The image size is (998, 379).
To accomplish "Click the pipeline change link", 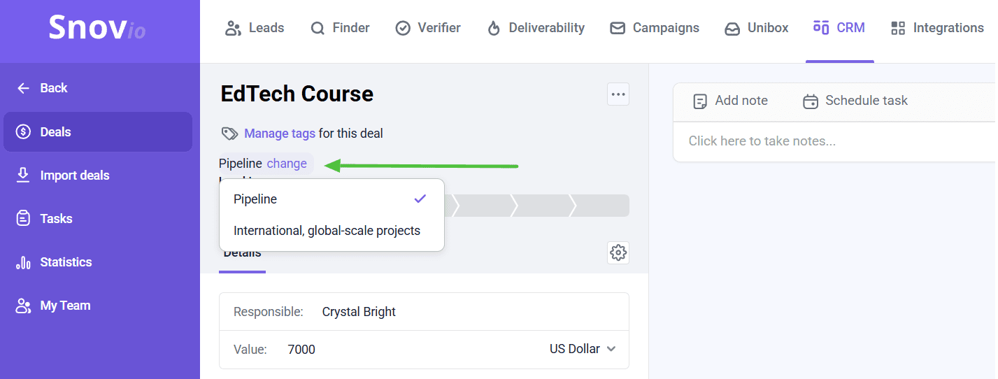I will 287,164.
